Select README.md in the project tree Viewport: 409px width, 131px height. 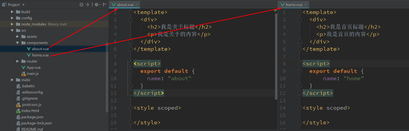[32, 129]
